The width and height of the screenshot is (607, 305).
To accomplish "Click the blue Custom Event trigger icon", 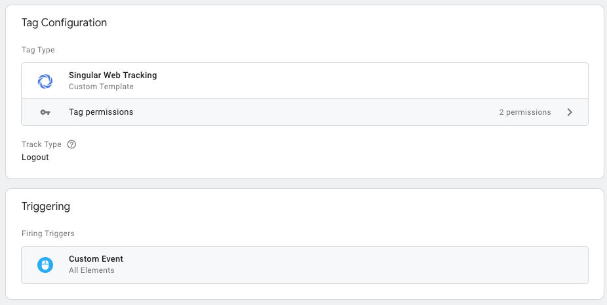I will pyautogui.click(x=45, y=264).
